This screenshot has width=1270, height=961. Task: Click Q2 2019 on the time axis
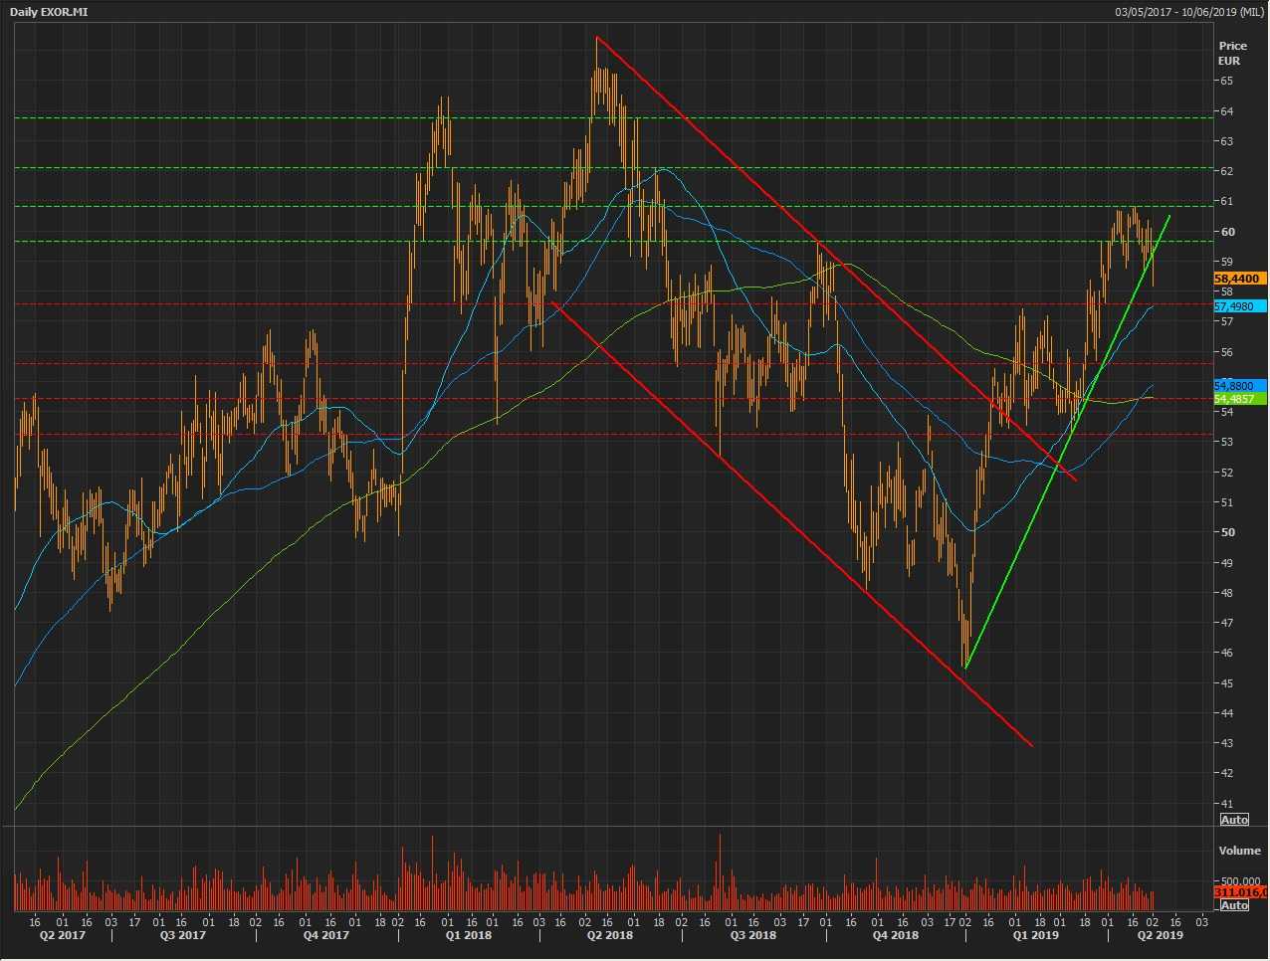(x=1160, y=935)
